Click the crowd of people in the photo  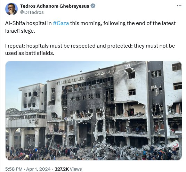41,152
